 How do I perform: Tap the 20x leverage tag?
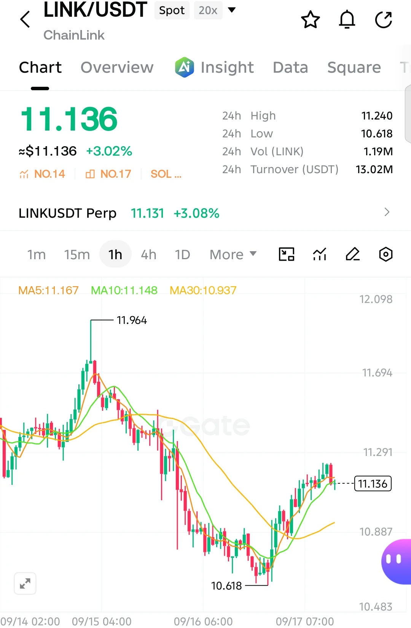pos(208,10)
